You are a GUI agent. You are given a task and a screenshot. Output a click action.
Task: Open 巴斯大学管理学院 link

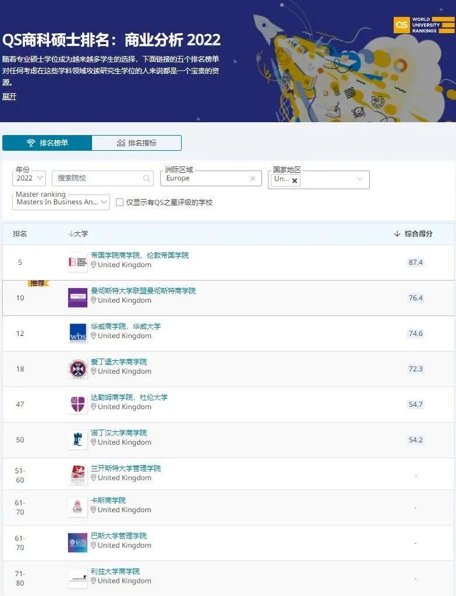tap(119, 535)
